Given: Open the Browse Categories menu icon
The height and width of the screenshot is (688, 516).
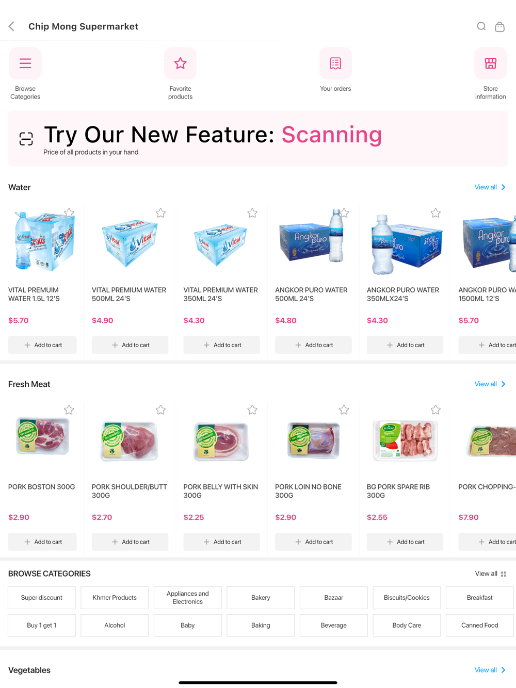Looking at the screenshot, I should tap(25, 63).
